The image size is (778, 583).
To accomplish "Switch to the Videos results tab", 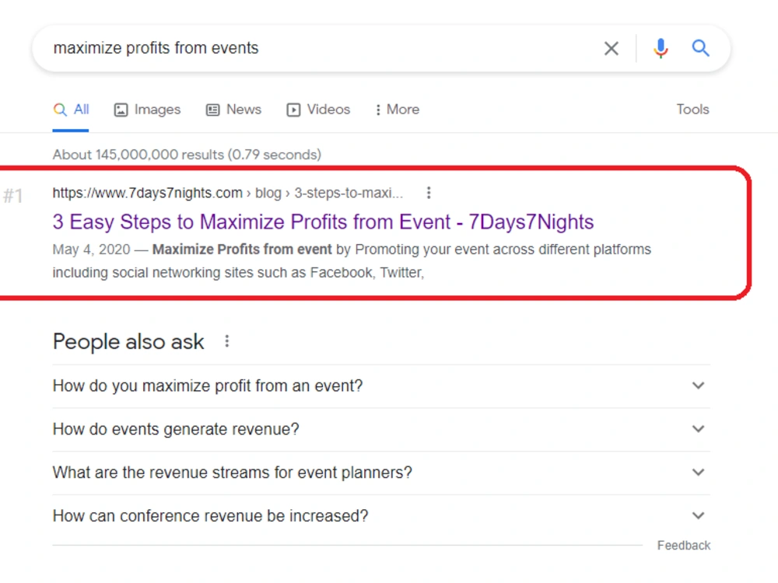I will (x=318, y=110).
